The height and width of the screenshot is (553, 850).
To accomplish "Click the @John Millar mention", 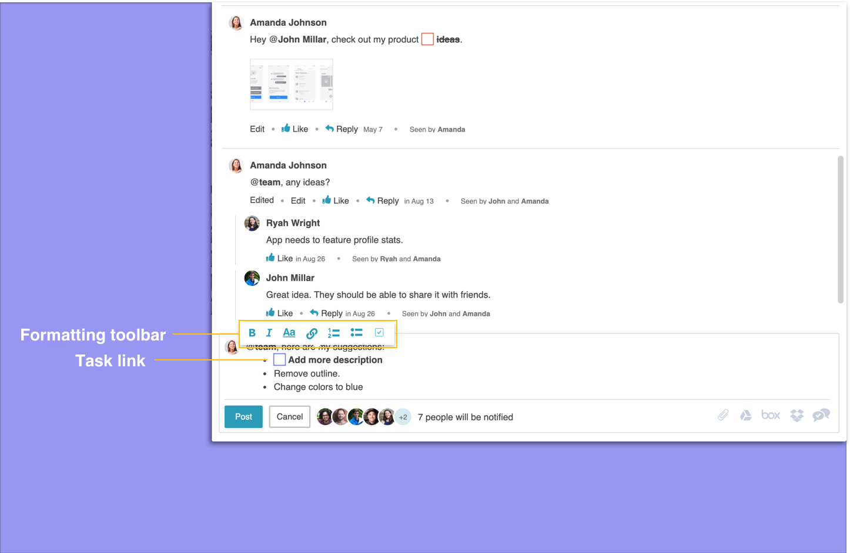I will 297,39.
